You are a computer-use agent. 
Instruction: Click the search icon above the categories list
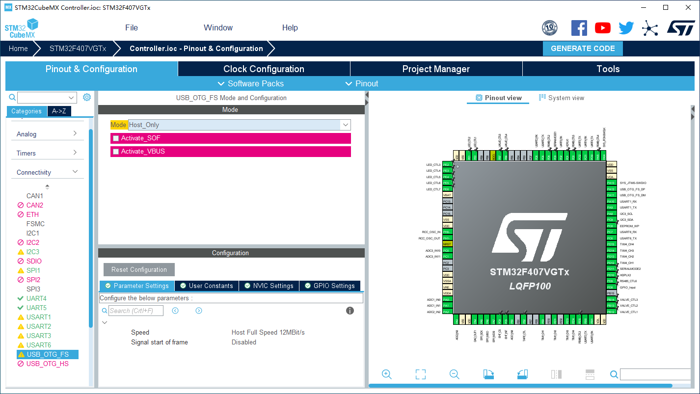12,98
